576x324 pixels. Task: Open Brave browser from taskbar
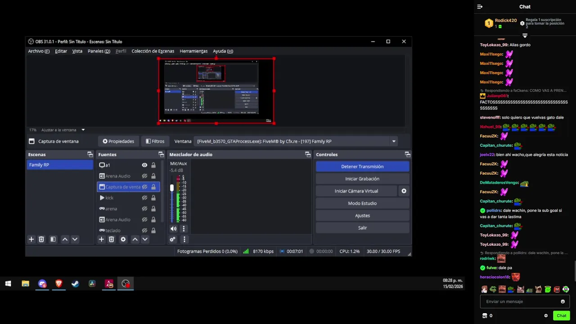(x=58, y=283)
